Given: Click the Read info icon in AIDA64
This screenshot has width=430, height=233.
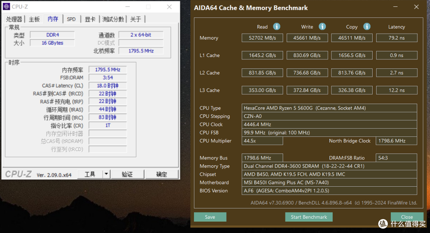Looking at the screenshot, I should click(277, 27).
